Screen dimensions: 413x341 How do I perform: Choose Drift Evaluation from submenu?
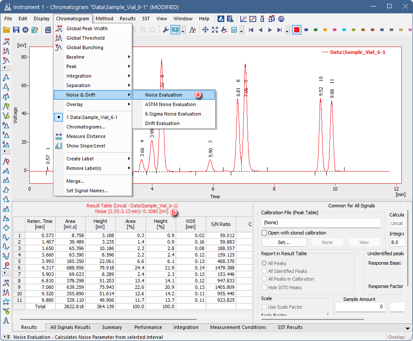[174, 123]
